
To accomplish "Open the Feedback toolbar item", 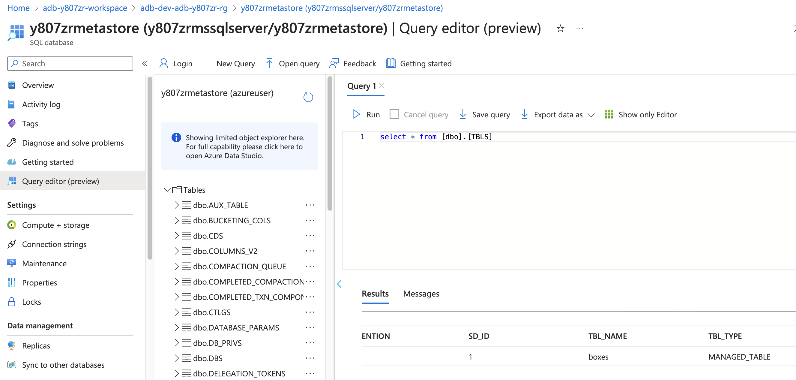I will tap(353, 63).
